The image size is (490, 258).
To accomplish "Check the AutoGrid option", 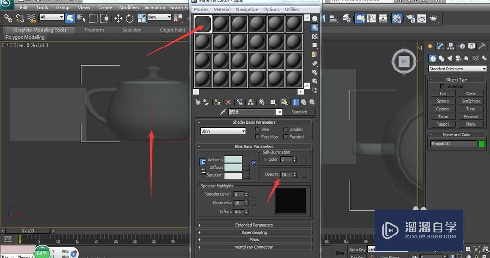I will (x=443, y=87).
